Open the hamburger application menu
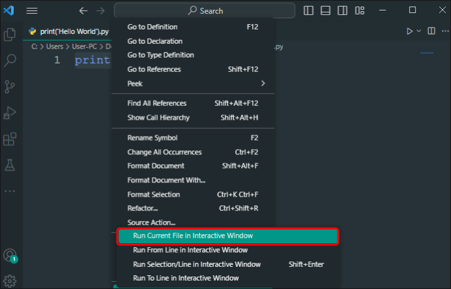451x289 pixels. [x=32, y=11]
